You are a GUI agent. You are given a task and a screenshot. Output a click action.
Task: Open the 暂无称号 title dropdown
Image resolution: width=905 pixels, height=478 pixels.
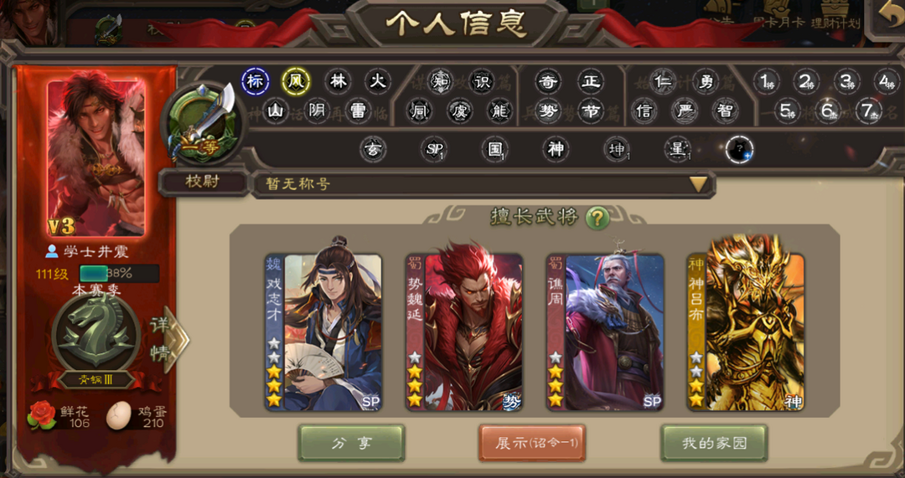click(x=484, y=184)
